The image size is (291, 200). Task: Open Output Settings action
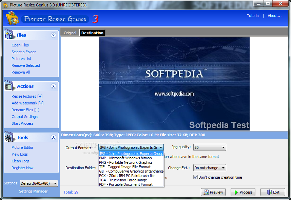point(24,117)
